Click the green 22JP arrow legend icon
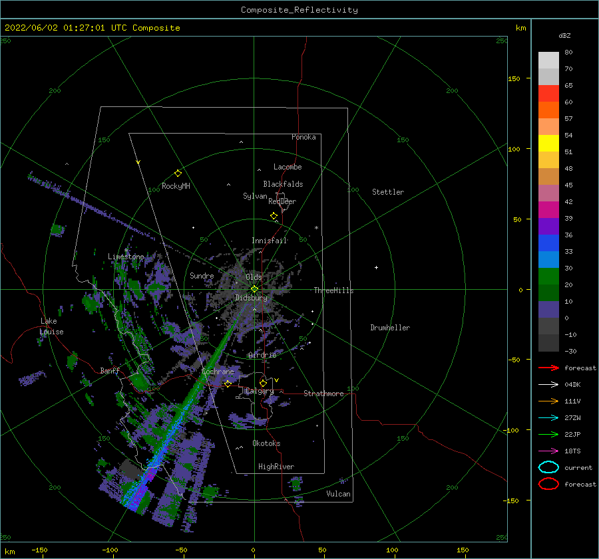The width and height of the screenshot is (599, 559). tap(548, 434)
